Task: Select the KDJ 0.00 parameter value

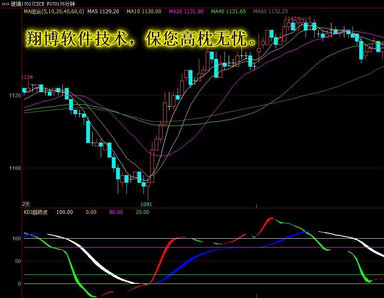Action: tap(91, 212)
